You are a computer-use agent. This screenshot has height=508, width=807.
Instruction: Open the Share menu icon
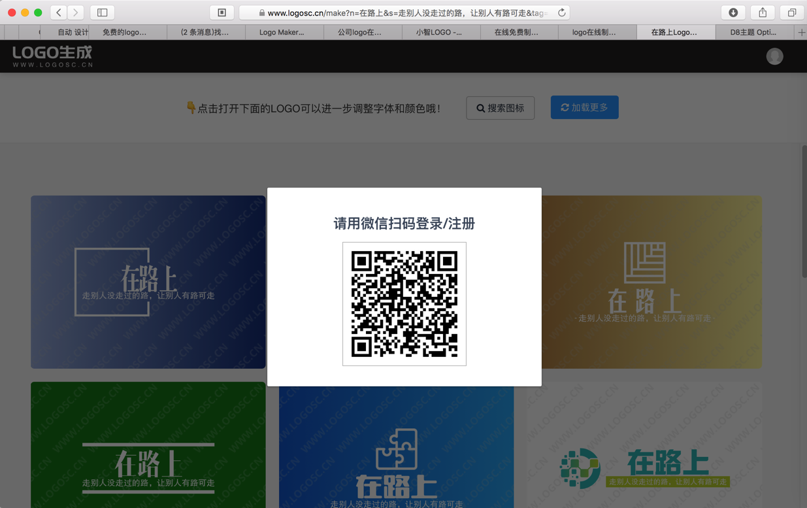pyautogui.click(x=763, y=12)
